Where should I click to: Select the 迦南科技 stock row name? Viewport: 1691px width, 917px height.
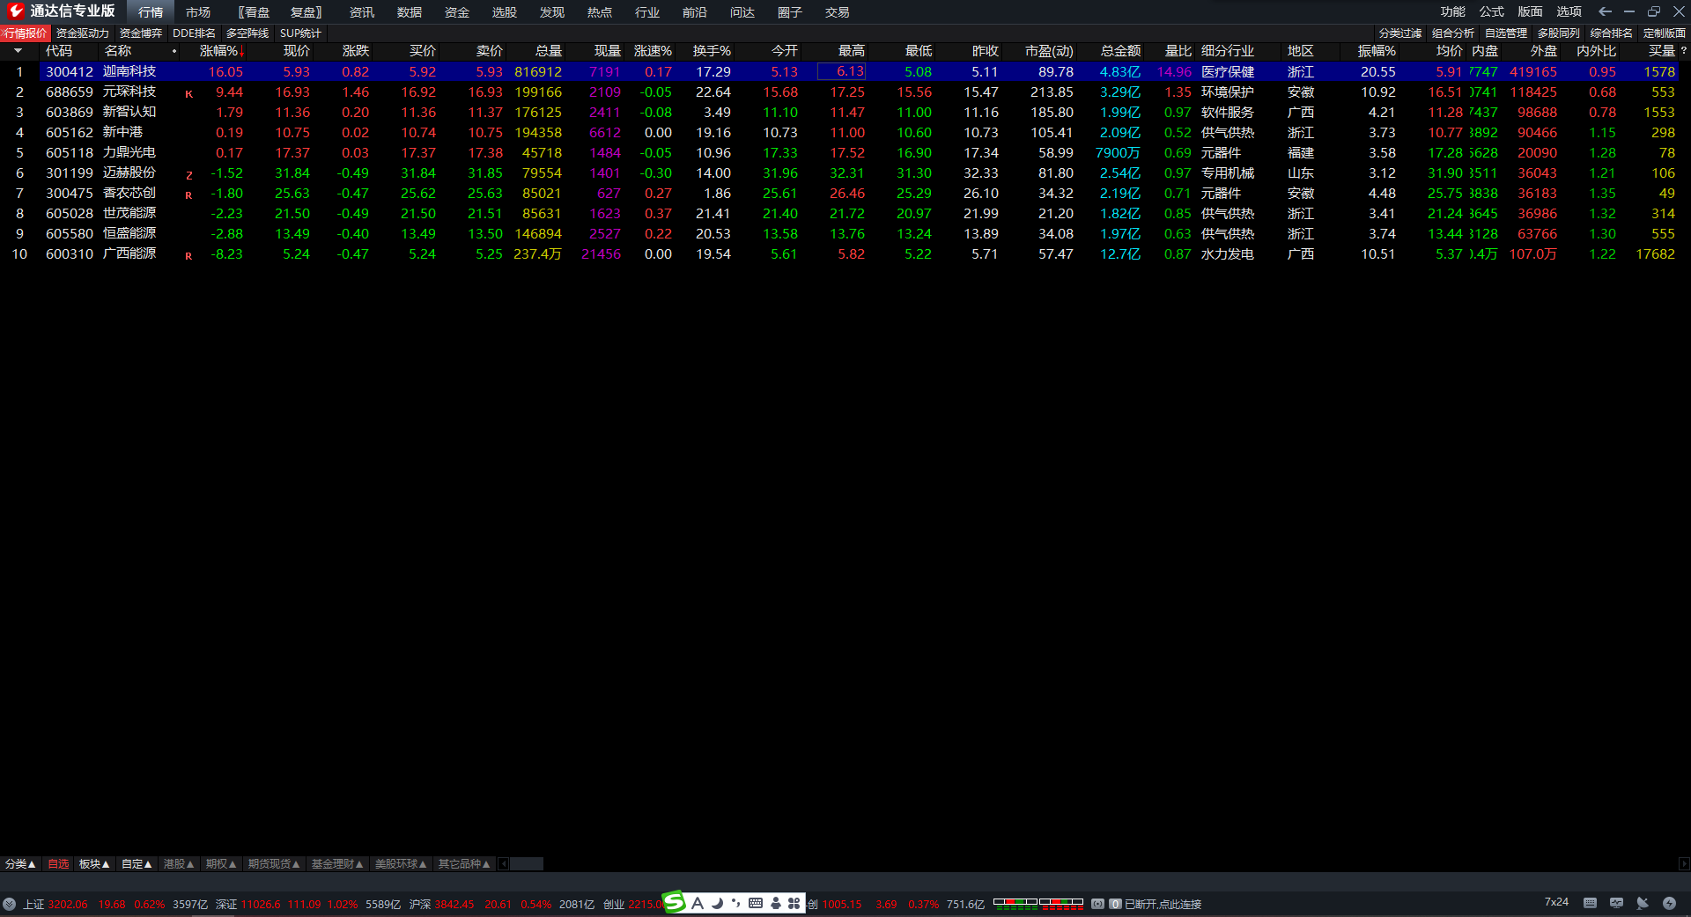click(129, 71)
